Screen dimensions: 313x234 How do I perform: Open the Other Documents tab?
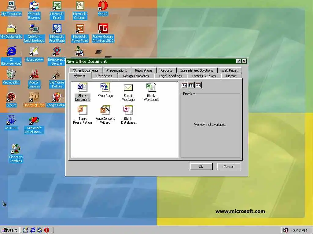click(86, 70)
